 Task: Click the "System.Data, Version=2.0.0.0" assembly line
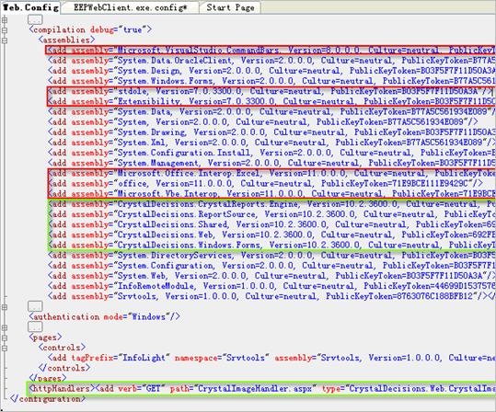coord(271,111)
